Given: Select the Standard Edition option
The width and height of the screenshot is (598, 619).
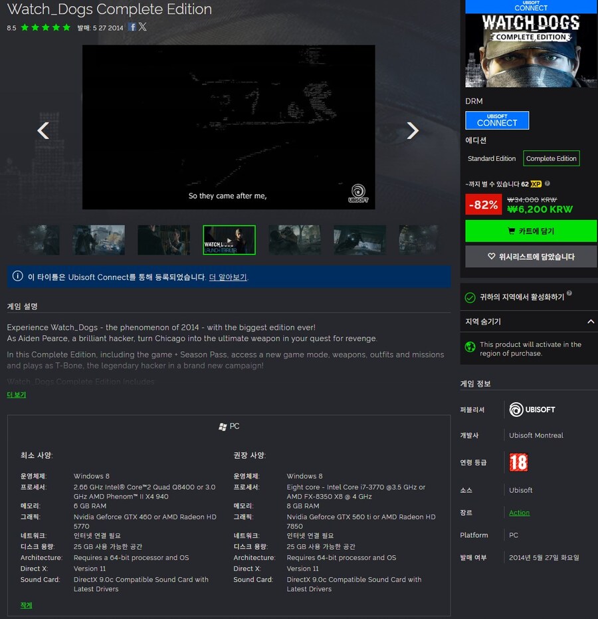Looking at the screenshot, I should point(492,158).
